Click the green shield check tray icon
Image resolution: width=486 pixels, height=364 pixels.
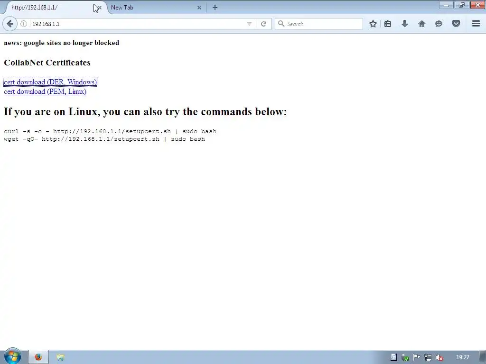(405, 358)
